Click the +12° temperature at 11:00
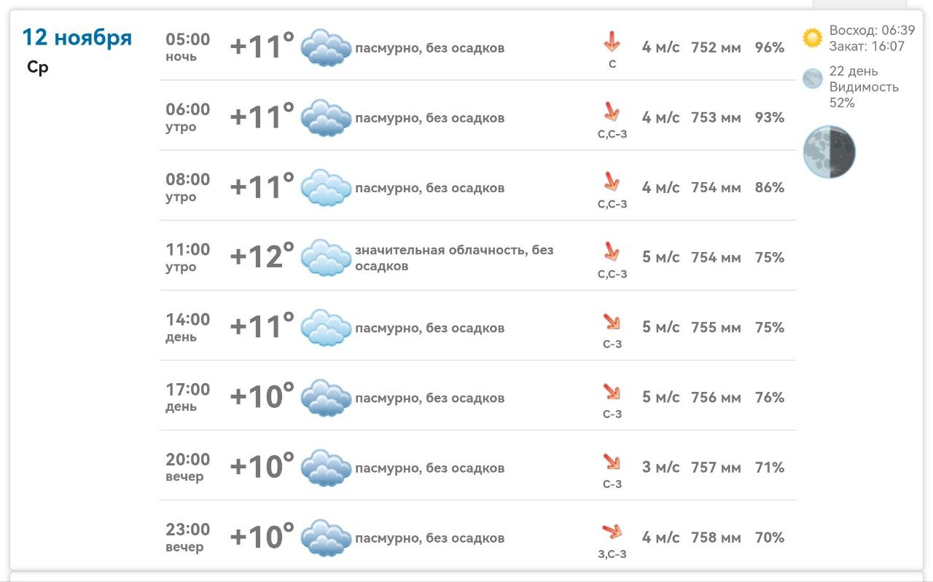The width and height of the screenshot is (933, 582). point(262,257)
